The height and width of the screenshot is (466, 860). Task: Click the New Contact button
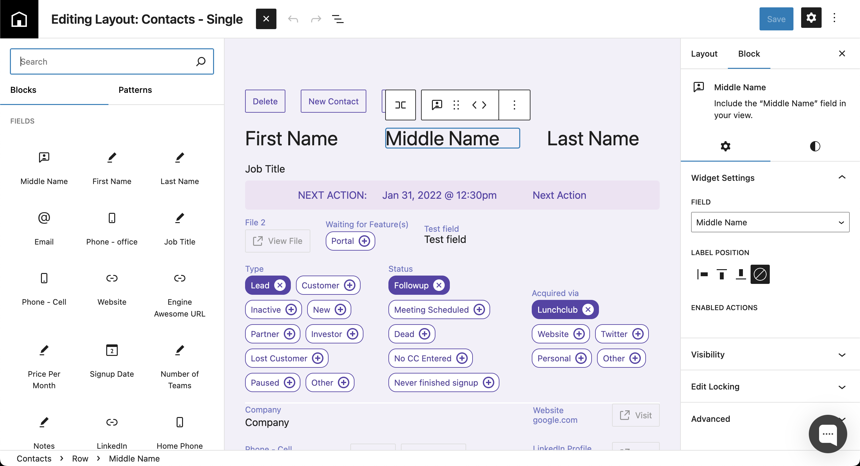tap(333, 101)
